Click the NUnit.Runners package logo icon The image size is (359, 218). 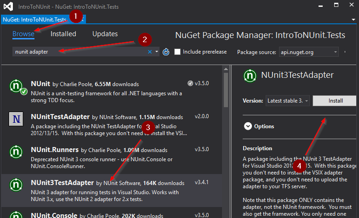pos(16,152)
